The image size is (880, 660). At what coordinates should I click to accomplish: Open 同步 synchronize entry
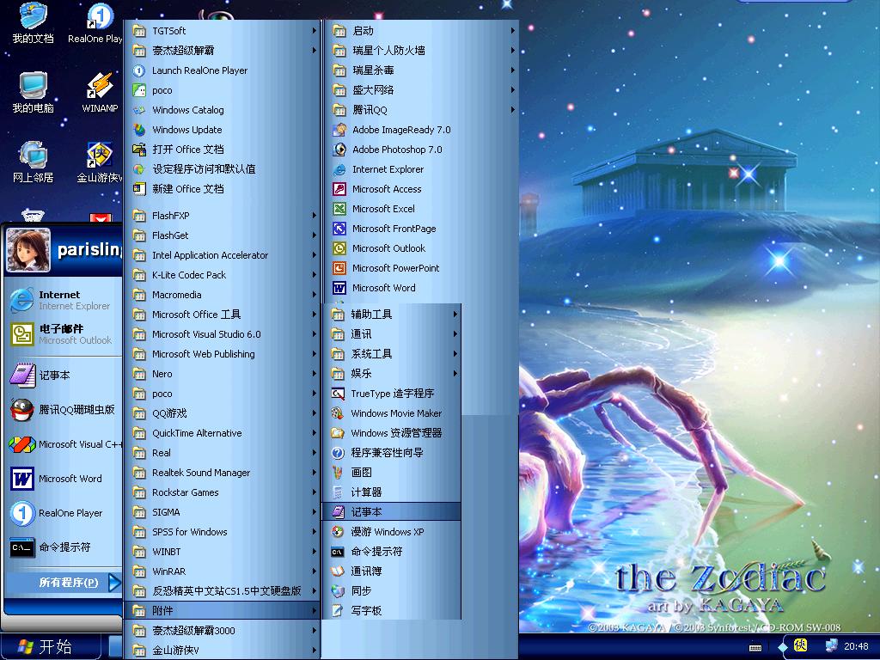coord(392,591)
